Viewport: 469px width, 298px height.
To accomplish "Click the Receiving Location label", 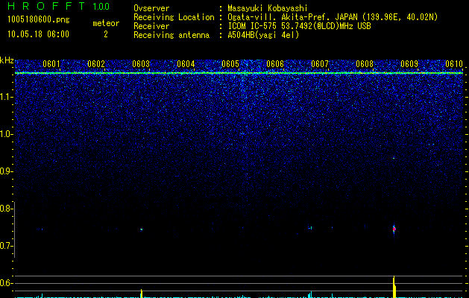I will (174, 17).
